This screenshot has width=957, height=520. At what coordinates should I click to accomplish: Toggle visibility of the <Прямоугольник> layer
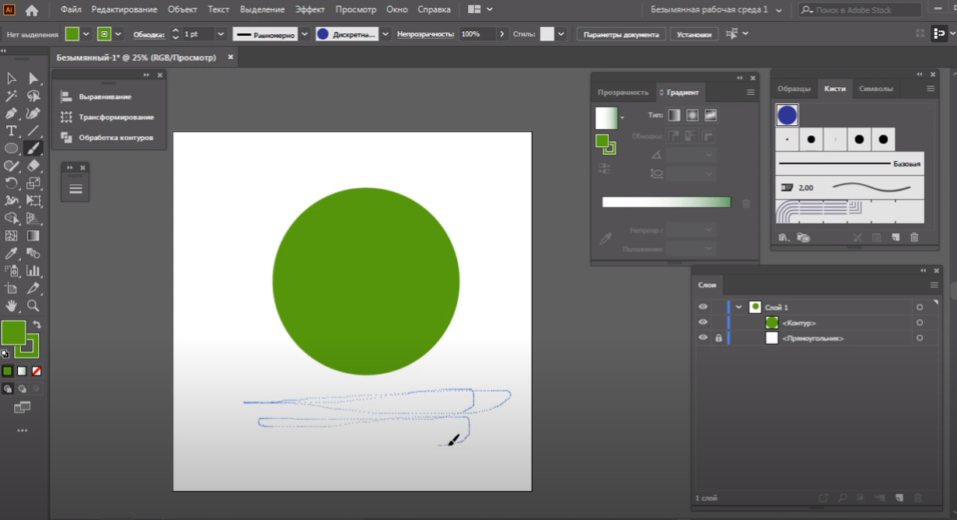click(703, 338)
